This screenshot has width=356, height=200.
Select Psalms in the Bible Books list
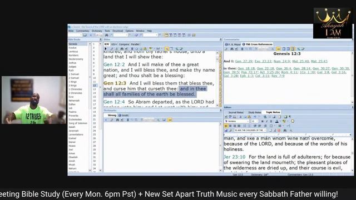click(x=73, y=112)
